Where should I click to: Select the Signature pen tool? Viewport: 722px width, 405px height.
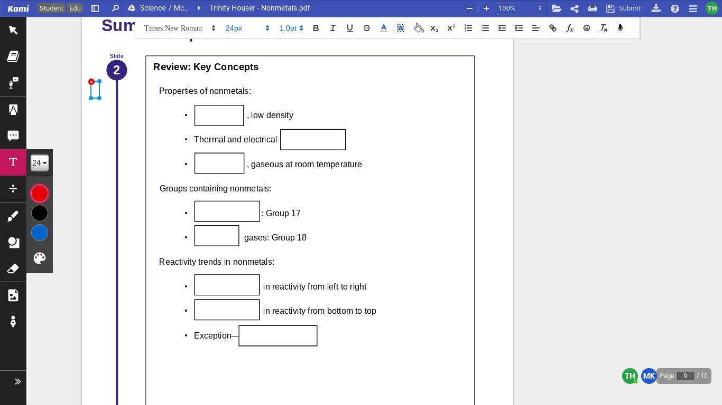tap(13, 322)
